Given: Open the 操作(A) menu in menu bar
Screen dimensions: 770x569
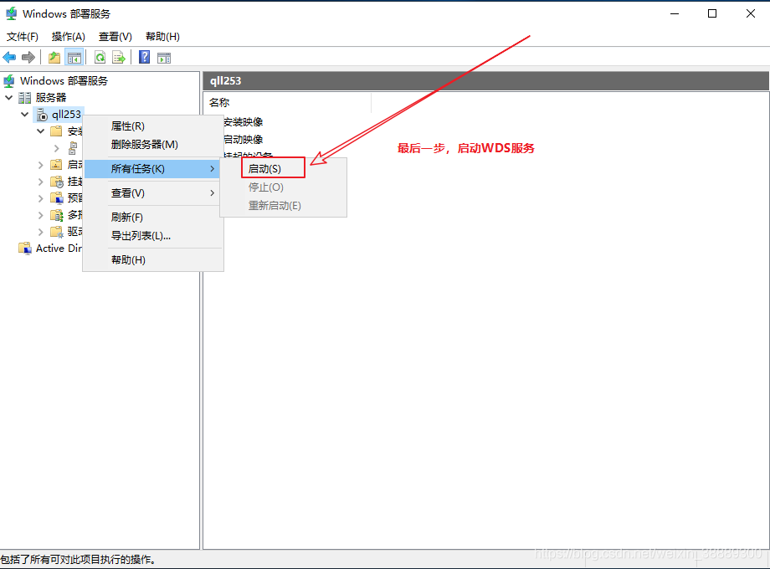Looking at the screenshot, I should [69, 37].
